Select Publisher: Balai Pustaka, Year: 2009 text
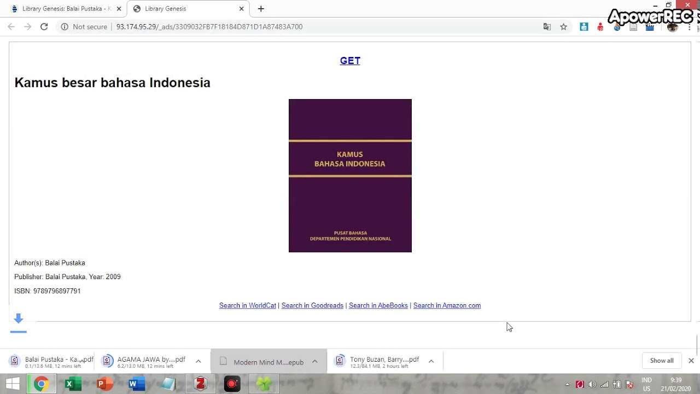 67,277
